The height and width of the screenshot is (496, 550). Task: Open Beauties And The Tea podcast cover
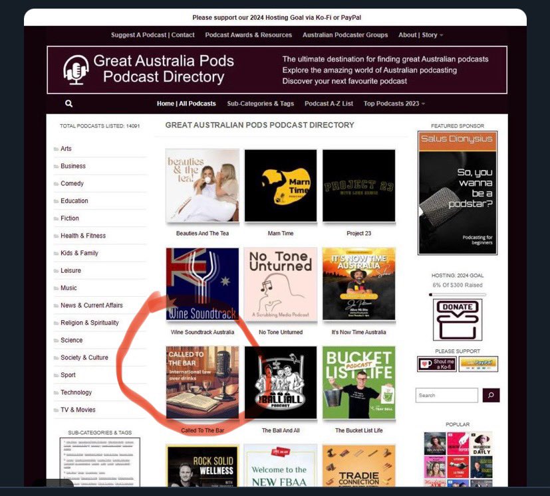202,185
